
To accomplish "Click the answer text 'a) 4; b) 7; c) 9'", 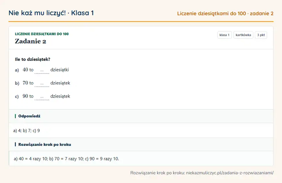I will [27, 131].
